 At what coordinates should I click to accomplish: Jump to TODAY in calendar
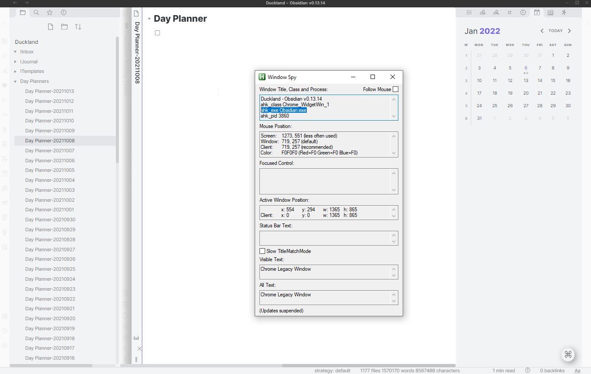[555, 31]
